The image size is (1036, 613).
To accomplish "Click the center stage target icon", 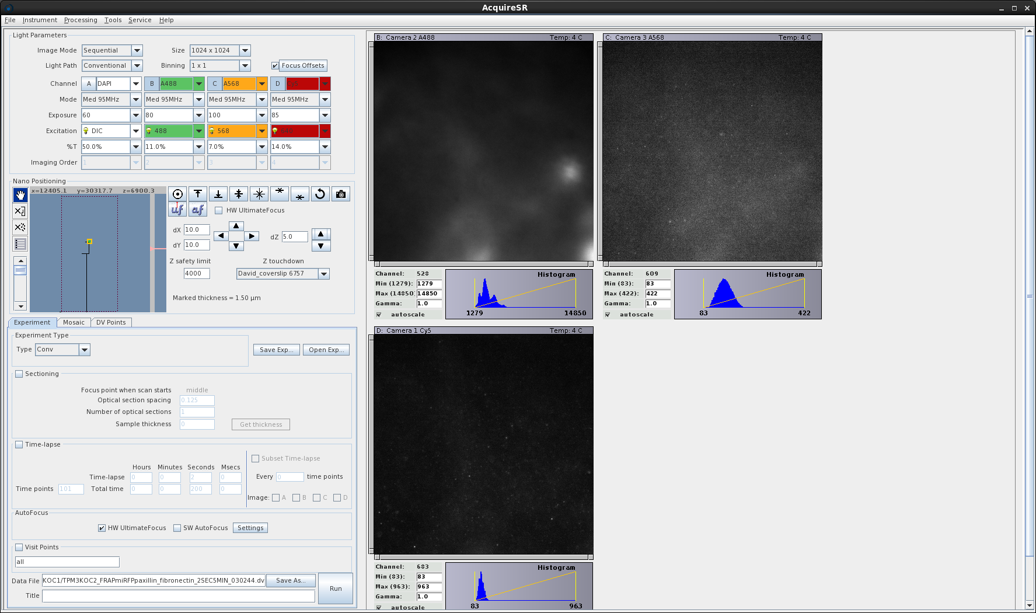I will point(177,194).
